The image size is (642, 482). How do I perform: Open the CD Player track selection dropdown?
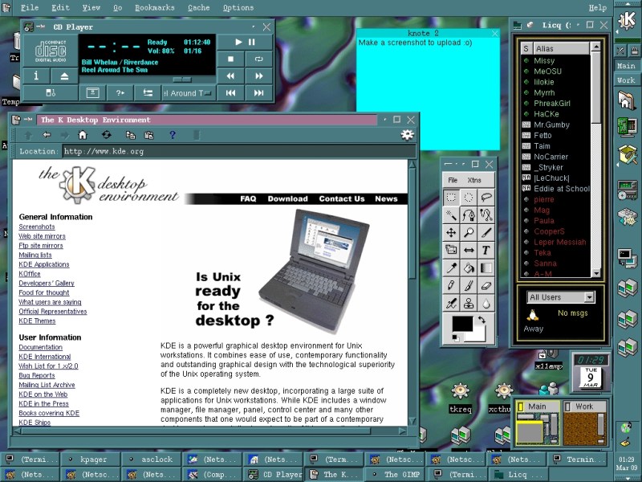[188, 93]
